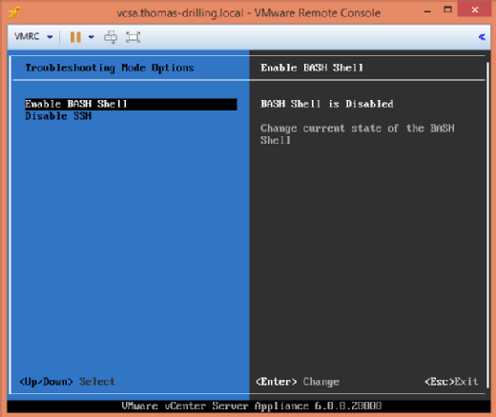Click the VMware Remote Console app icon
The width and height of the screenshot is (496, 417).
[x=14, y=12]
